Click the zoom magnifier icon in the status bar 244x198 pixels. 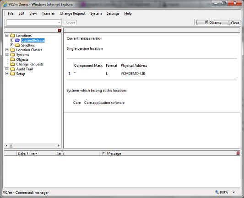[x=217, y=192]
